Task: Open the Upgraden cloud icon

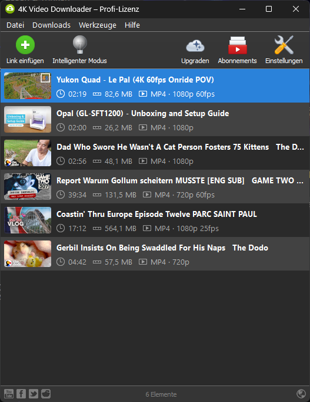Action: (195, 45)
